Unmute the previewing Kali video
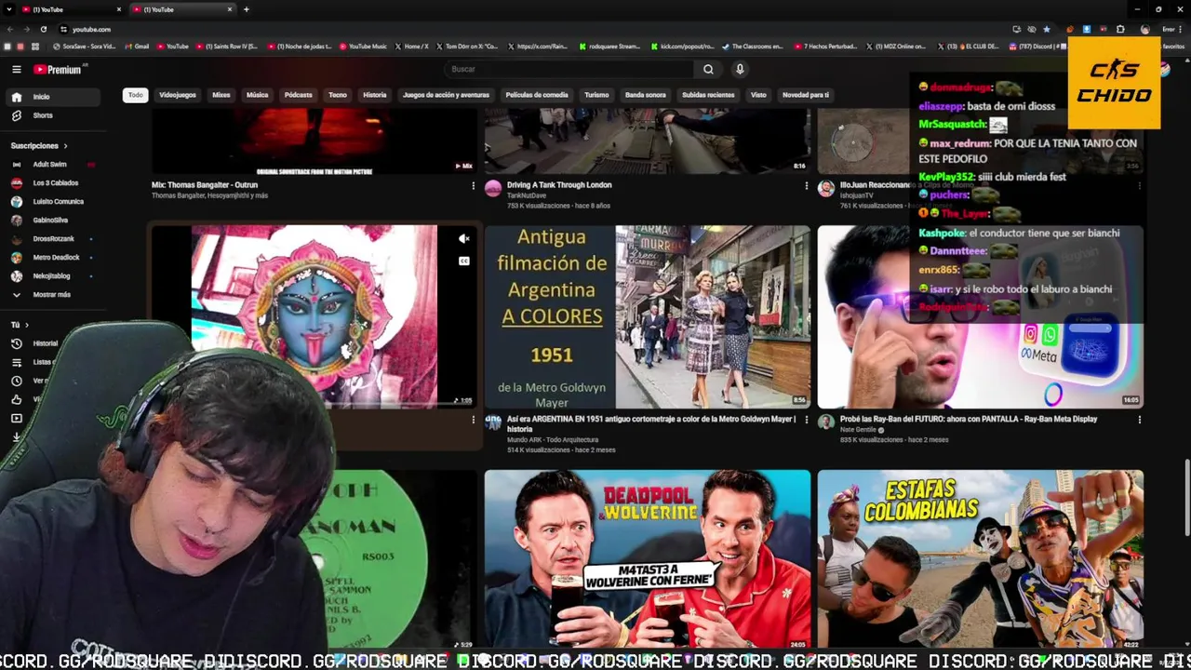 [464, 239]
